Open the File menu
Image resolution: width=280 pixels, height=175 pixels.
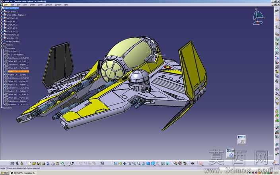pyautogui.click(x=13, y=5)
